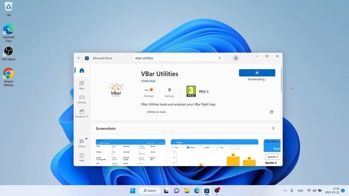349x196 pixels.
Task: Open the third Specter 2 screenshot
Action: point(272,152)
